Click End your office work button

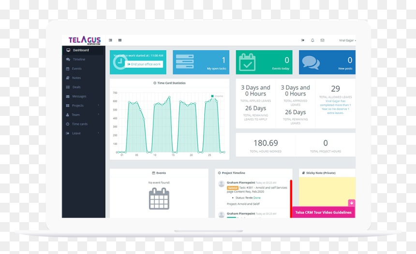click(x=144, y=64)
